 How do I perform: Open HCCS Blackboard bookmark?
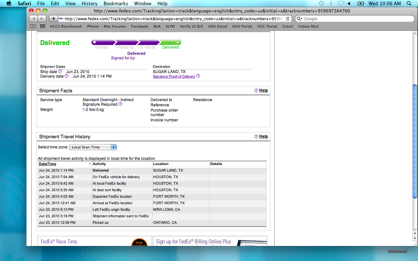(66, 26)
